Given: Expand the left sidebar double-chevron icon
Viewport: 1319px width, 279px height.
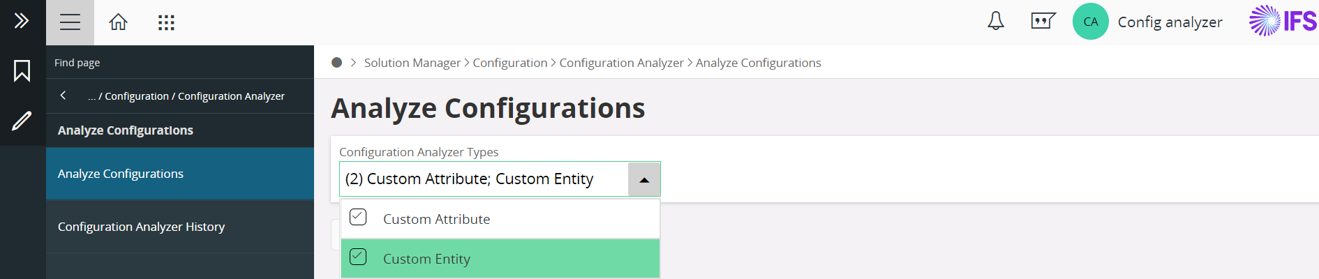Looking at the screenshot, I should tap(22, 21).
